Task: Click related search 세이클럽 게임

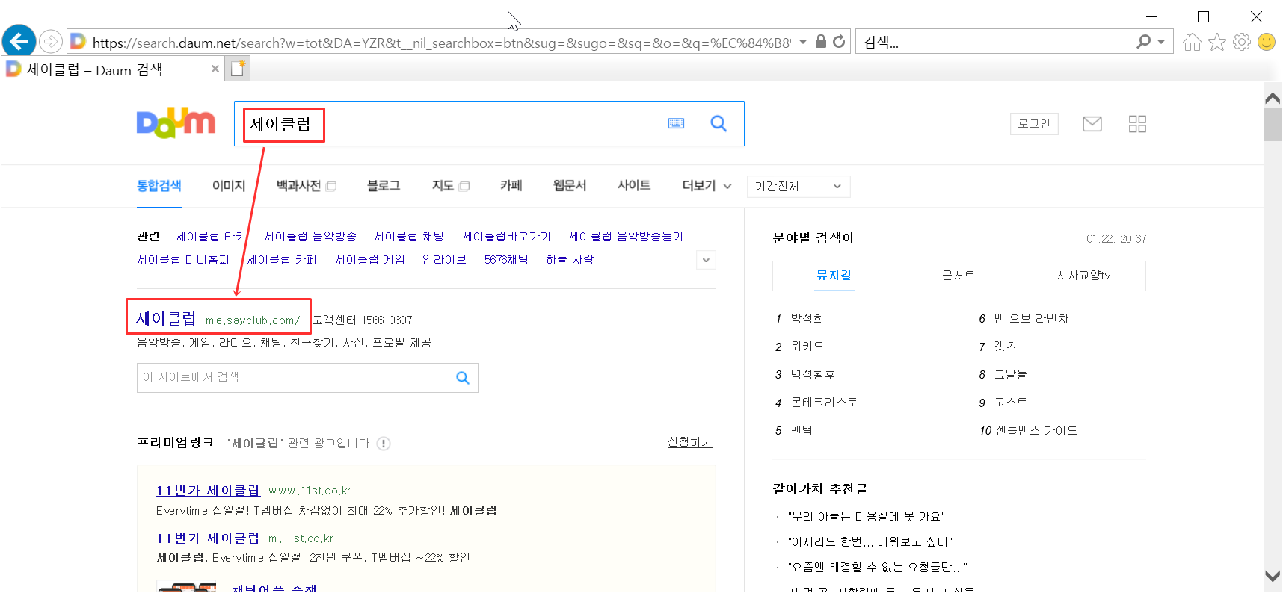Action: [x=370, y=259]
